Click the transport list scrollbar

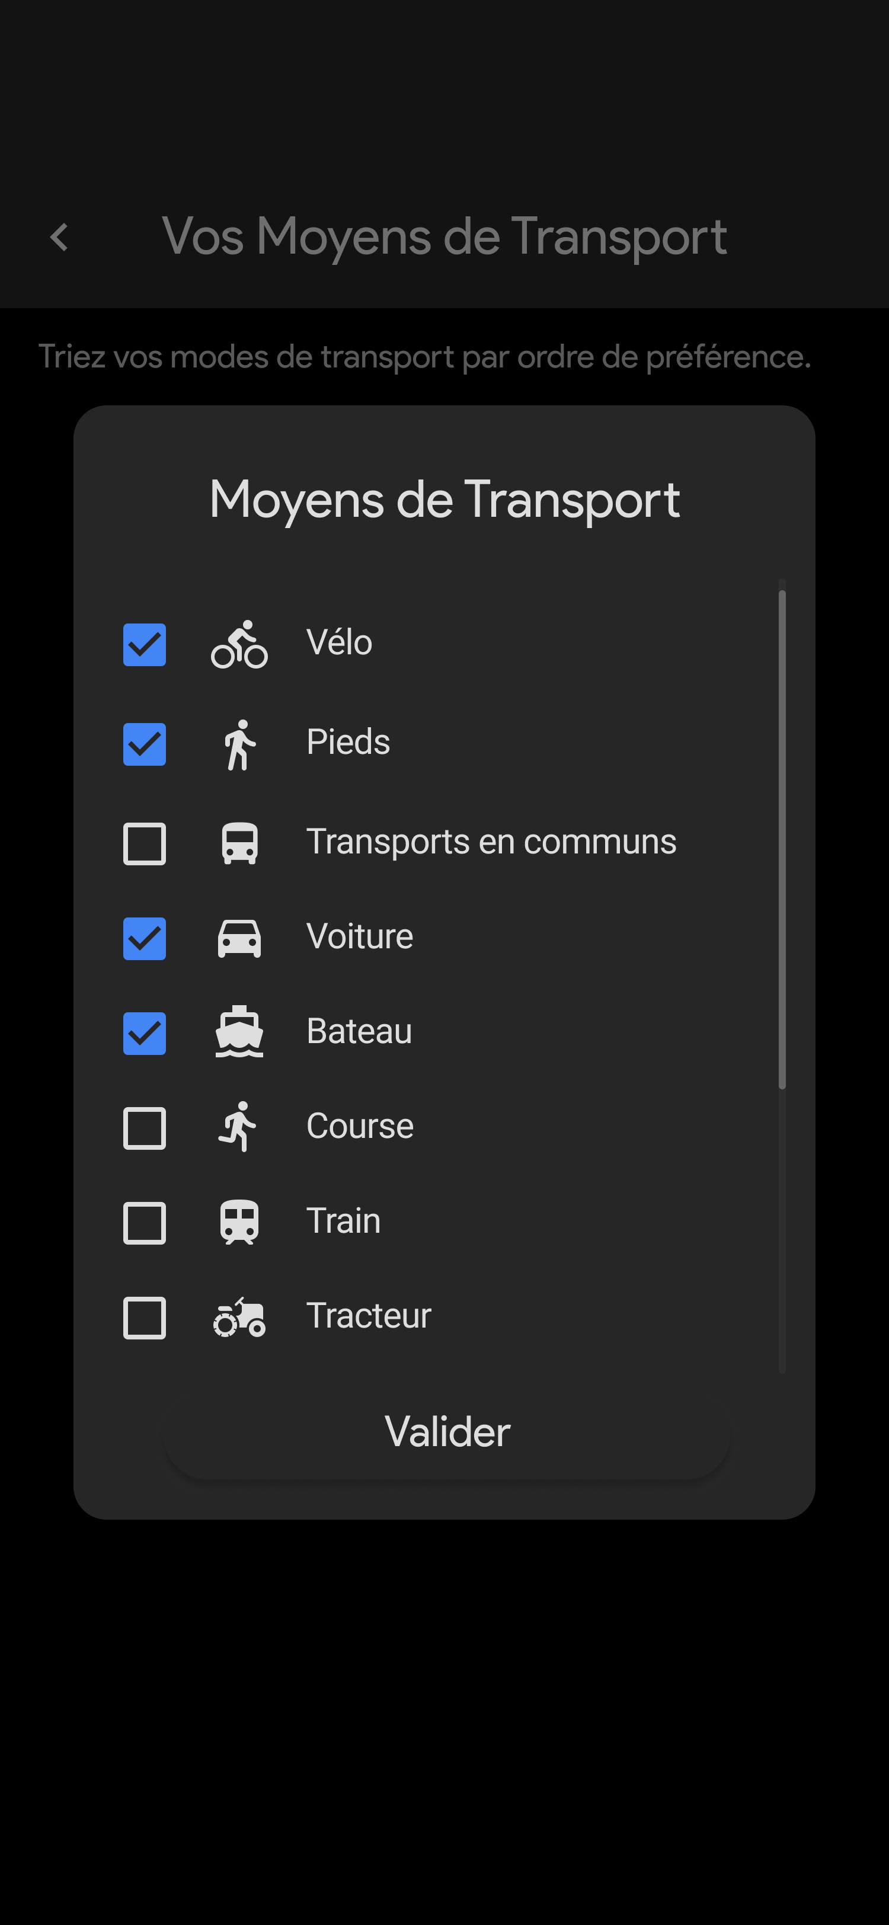(x=781, y=839)
